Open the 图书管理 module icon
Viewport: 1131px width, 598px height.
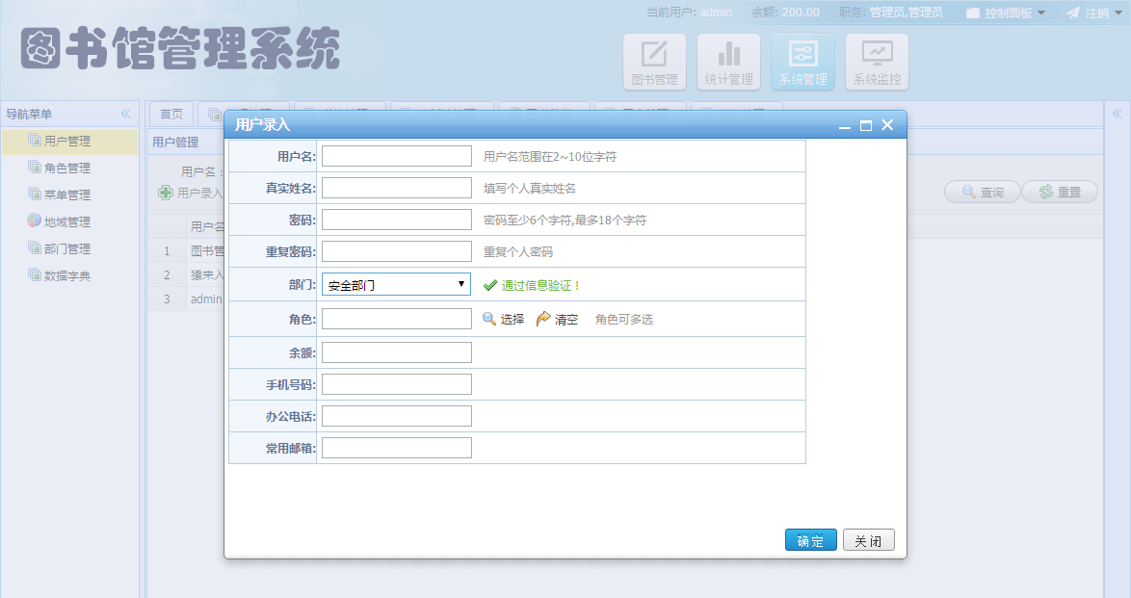[656, 61]
